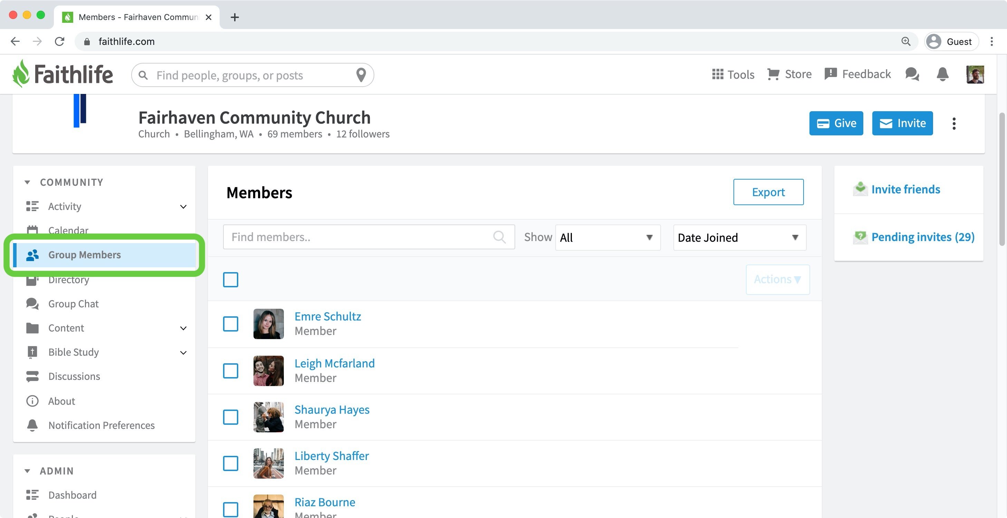1007x518 pixels.
Task: Open the Feedback icon
Action: (x=830, y=74)
